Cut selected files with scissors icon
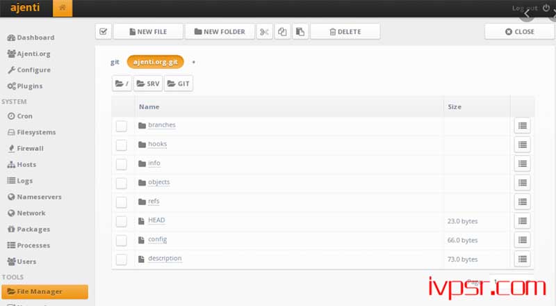The image size is (556, 306). [x=264, y=31]
